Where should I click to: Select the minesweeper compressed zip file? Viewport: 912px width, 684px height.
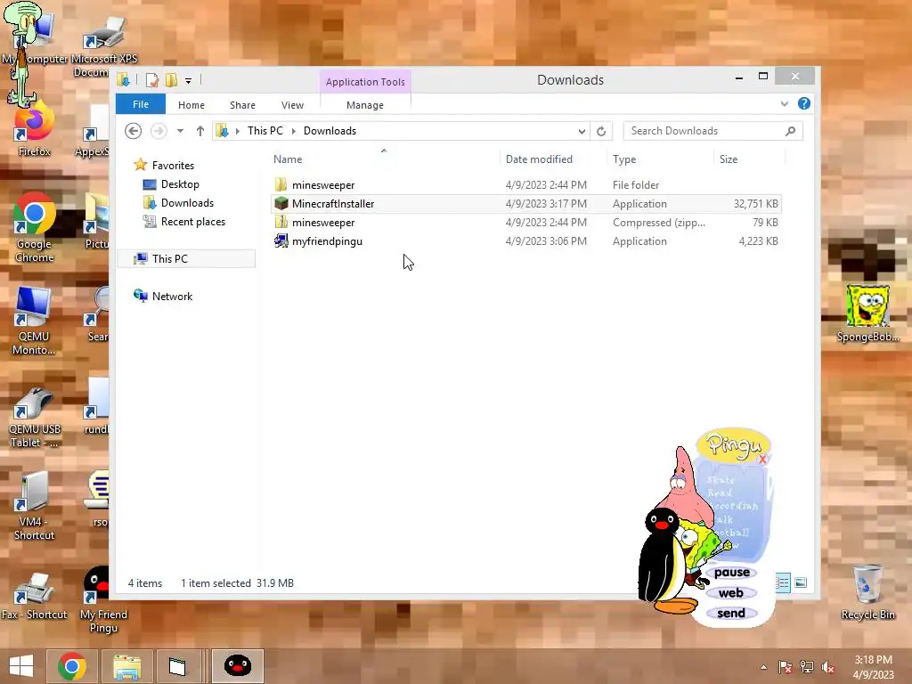click(x=525, y=222)
